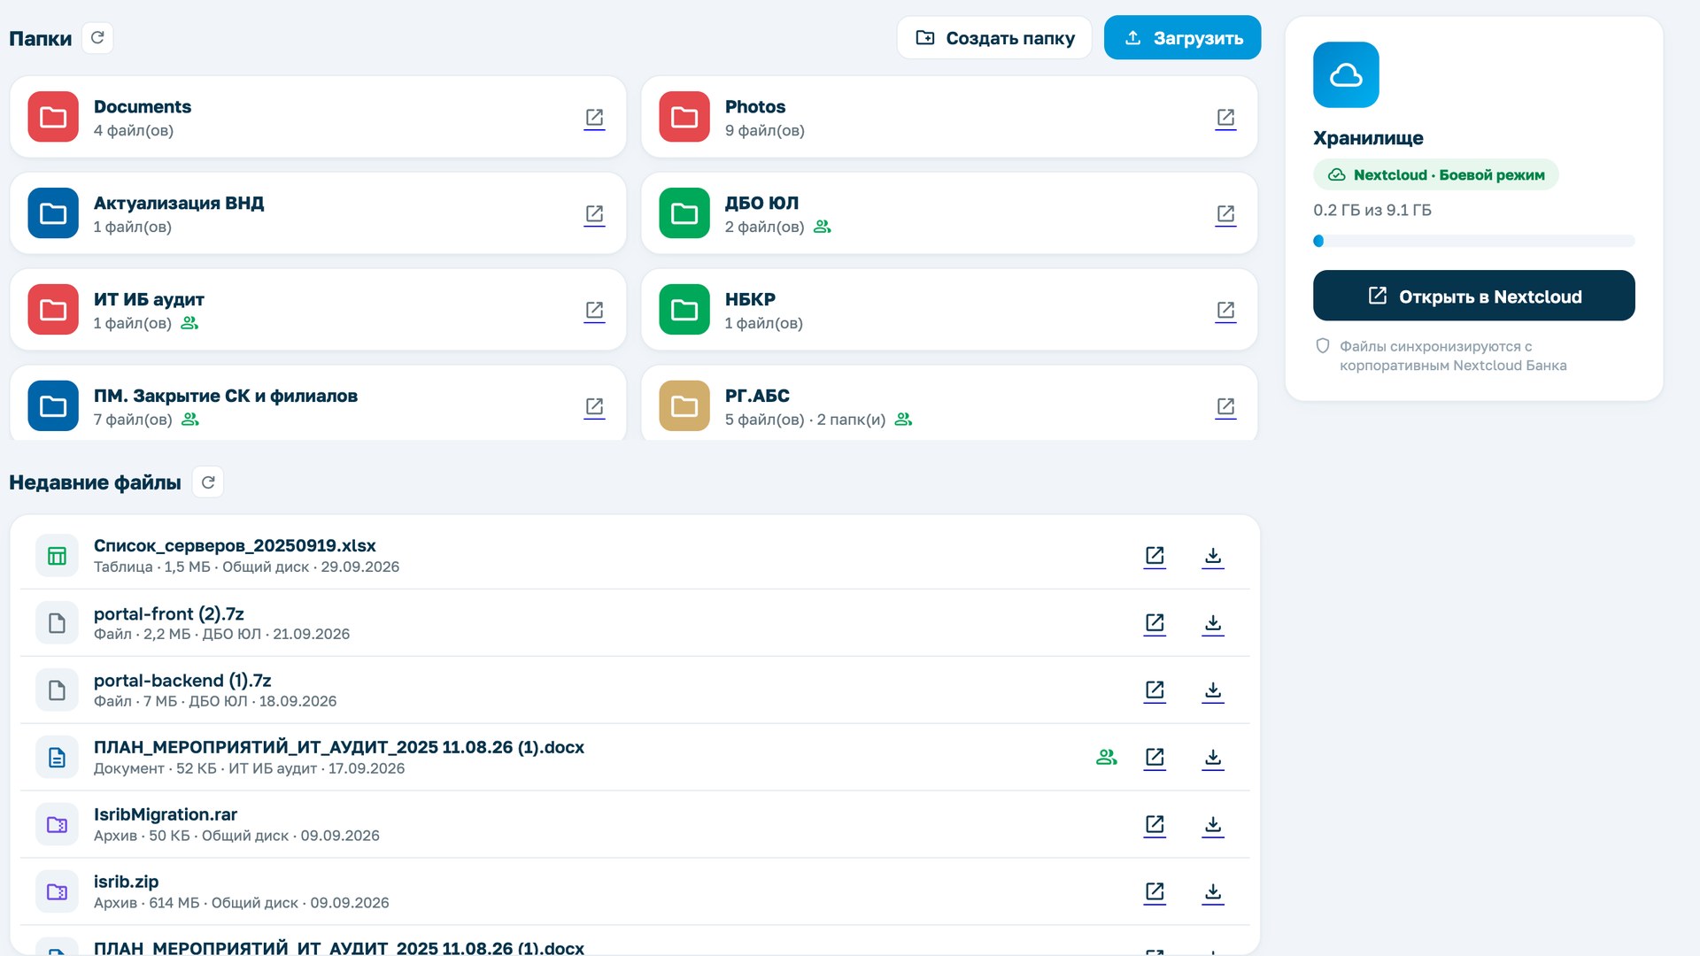Open Актуализация ВНД external link icon
Viewport: 1700px width, 956px height.
[x=594, y=214]
